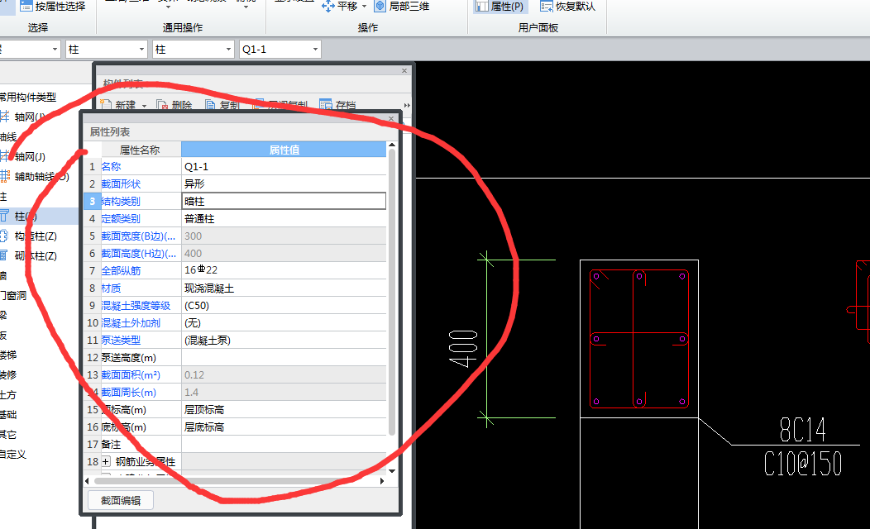
Task: Click the C10@150 stirrup annotation in drawing
Action: [x=802, y=465]
